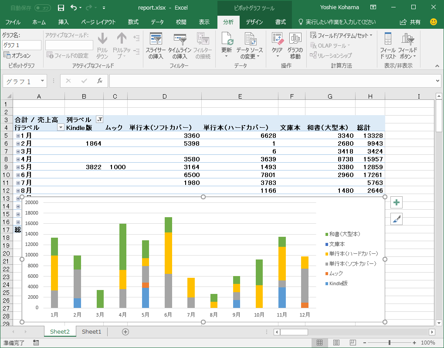Switch to the Sheet1 worksheet tab

pyautogui.click(x=92, y=332)
